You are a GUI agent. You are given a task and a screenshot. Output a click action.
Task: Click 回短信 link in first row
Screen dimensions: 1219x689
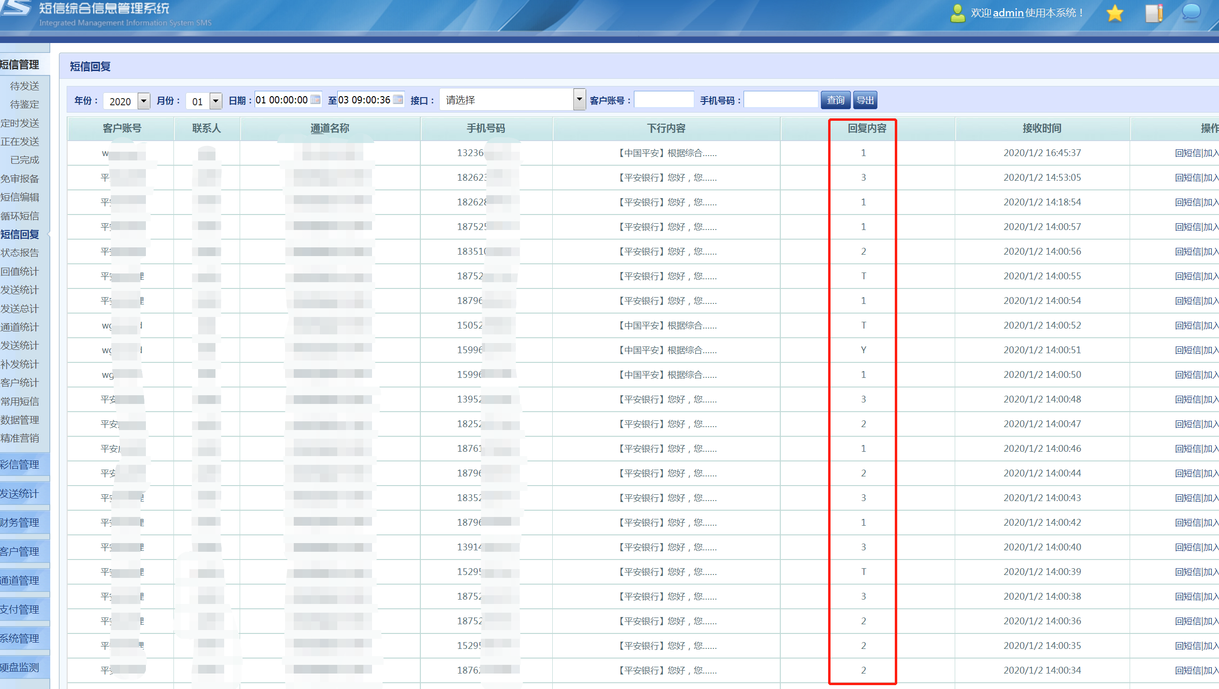[x=1188, y=153]
